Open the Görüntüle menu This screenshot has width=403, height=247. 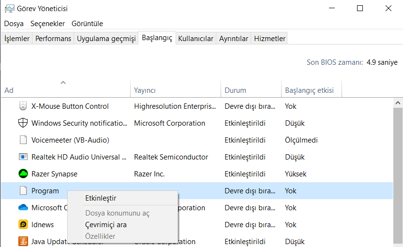pyautogui.click(x=87, y=24)
